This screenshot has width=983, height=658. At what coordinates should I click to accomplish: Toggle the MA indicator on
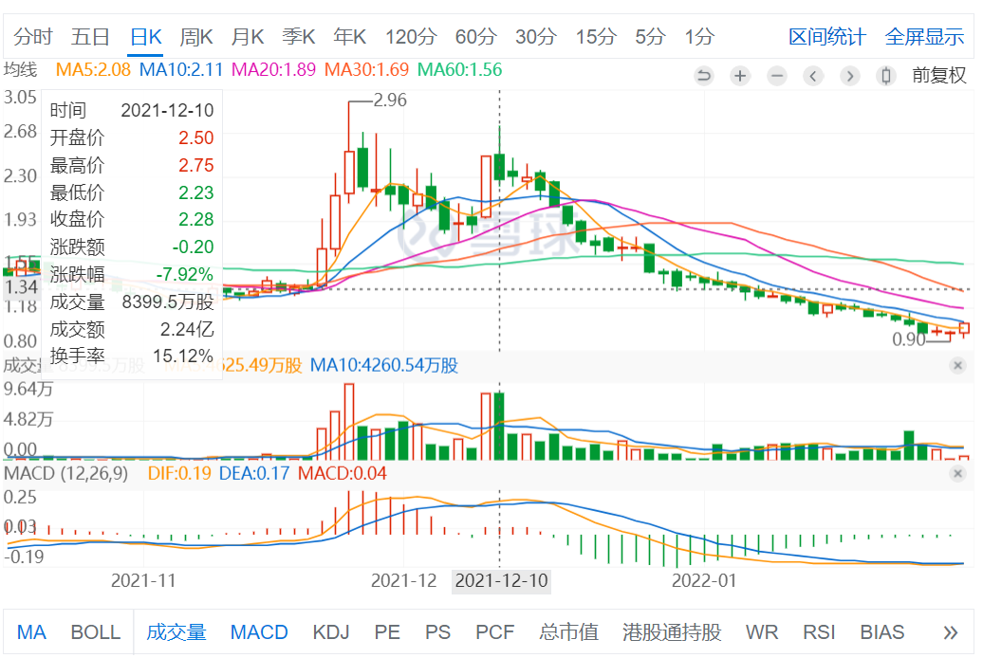tap(31, 632)
